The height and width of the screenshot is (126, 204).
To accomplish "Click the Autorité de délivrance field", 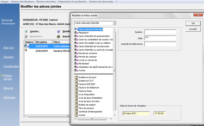I will [x=160, y=44].
